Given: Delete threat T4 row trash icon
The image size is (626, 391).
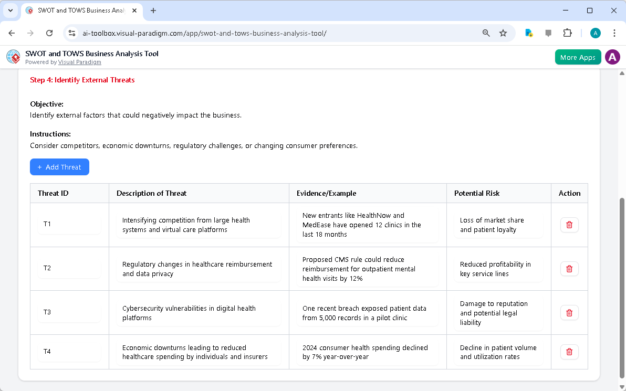Looking at the screenshot, I should click(569, 352).
